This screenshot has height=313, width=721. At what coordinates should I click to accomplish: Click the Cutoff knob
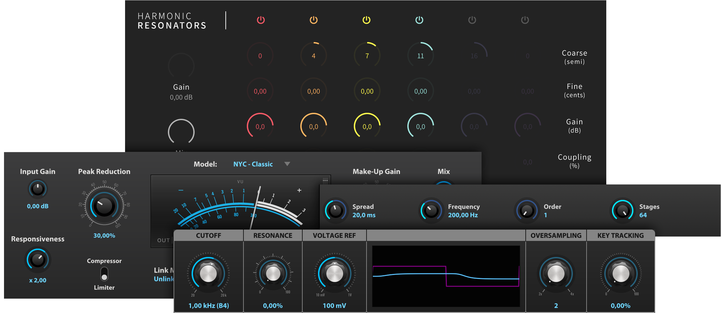(208, 274)
